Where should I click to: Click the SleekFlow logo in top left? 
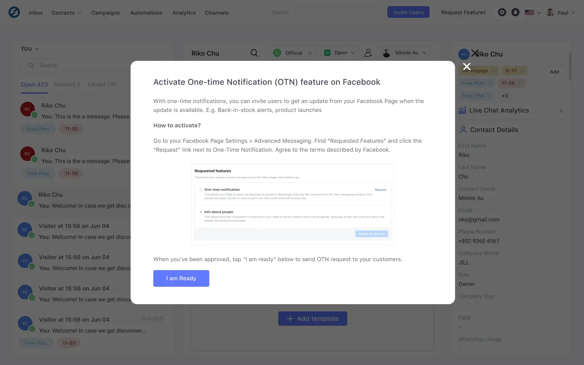(x=14, y=12)
